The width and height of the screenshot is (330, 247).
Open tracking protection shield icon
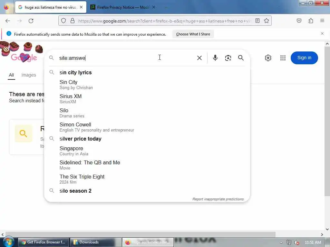[x=63, y=21]
